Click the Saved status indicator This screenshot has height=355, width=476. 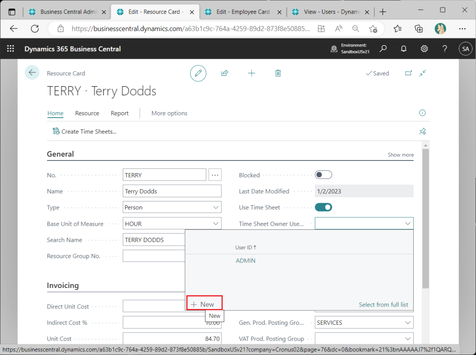377,73
